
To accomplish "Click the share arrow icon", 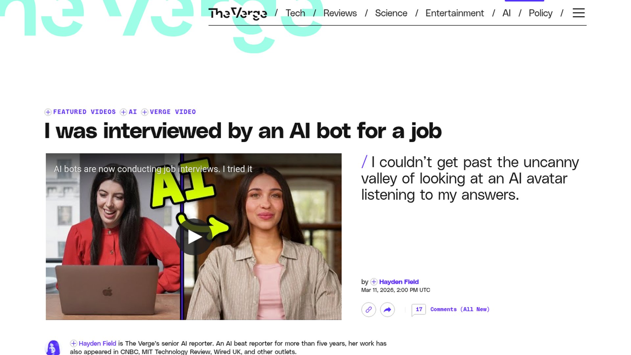I will click(x=387, y=310).
